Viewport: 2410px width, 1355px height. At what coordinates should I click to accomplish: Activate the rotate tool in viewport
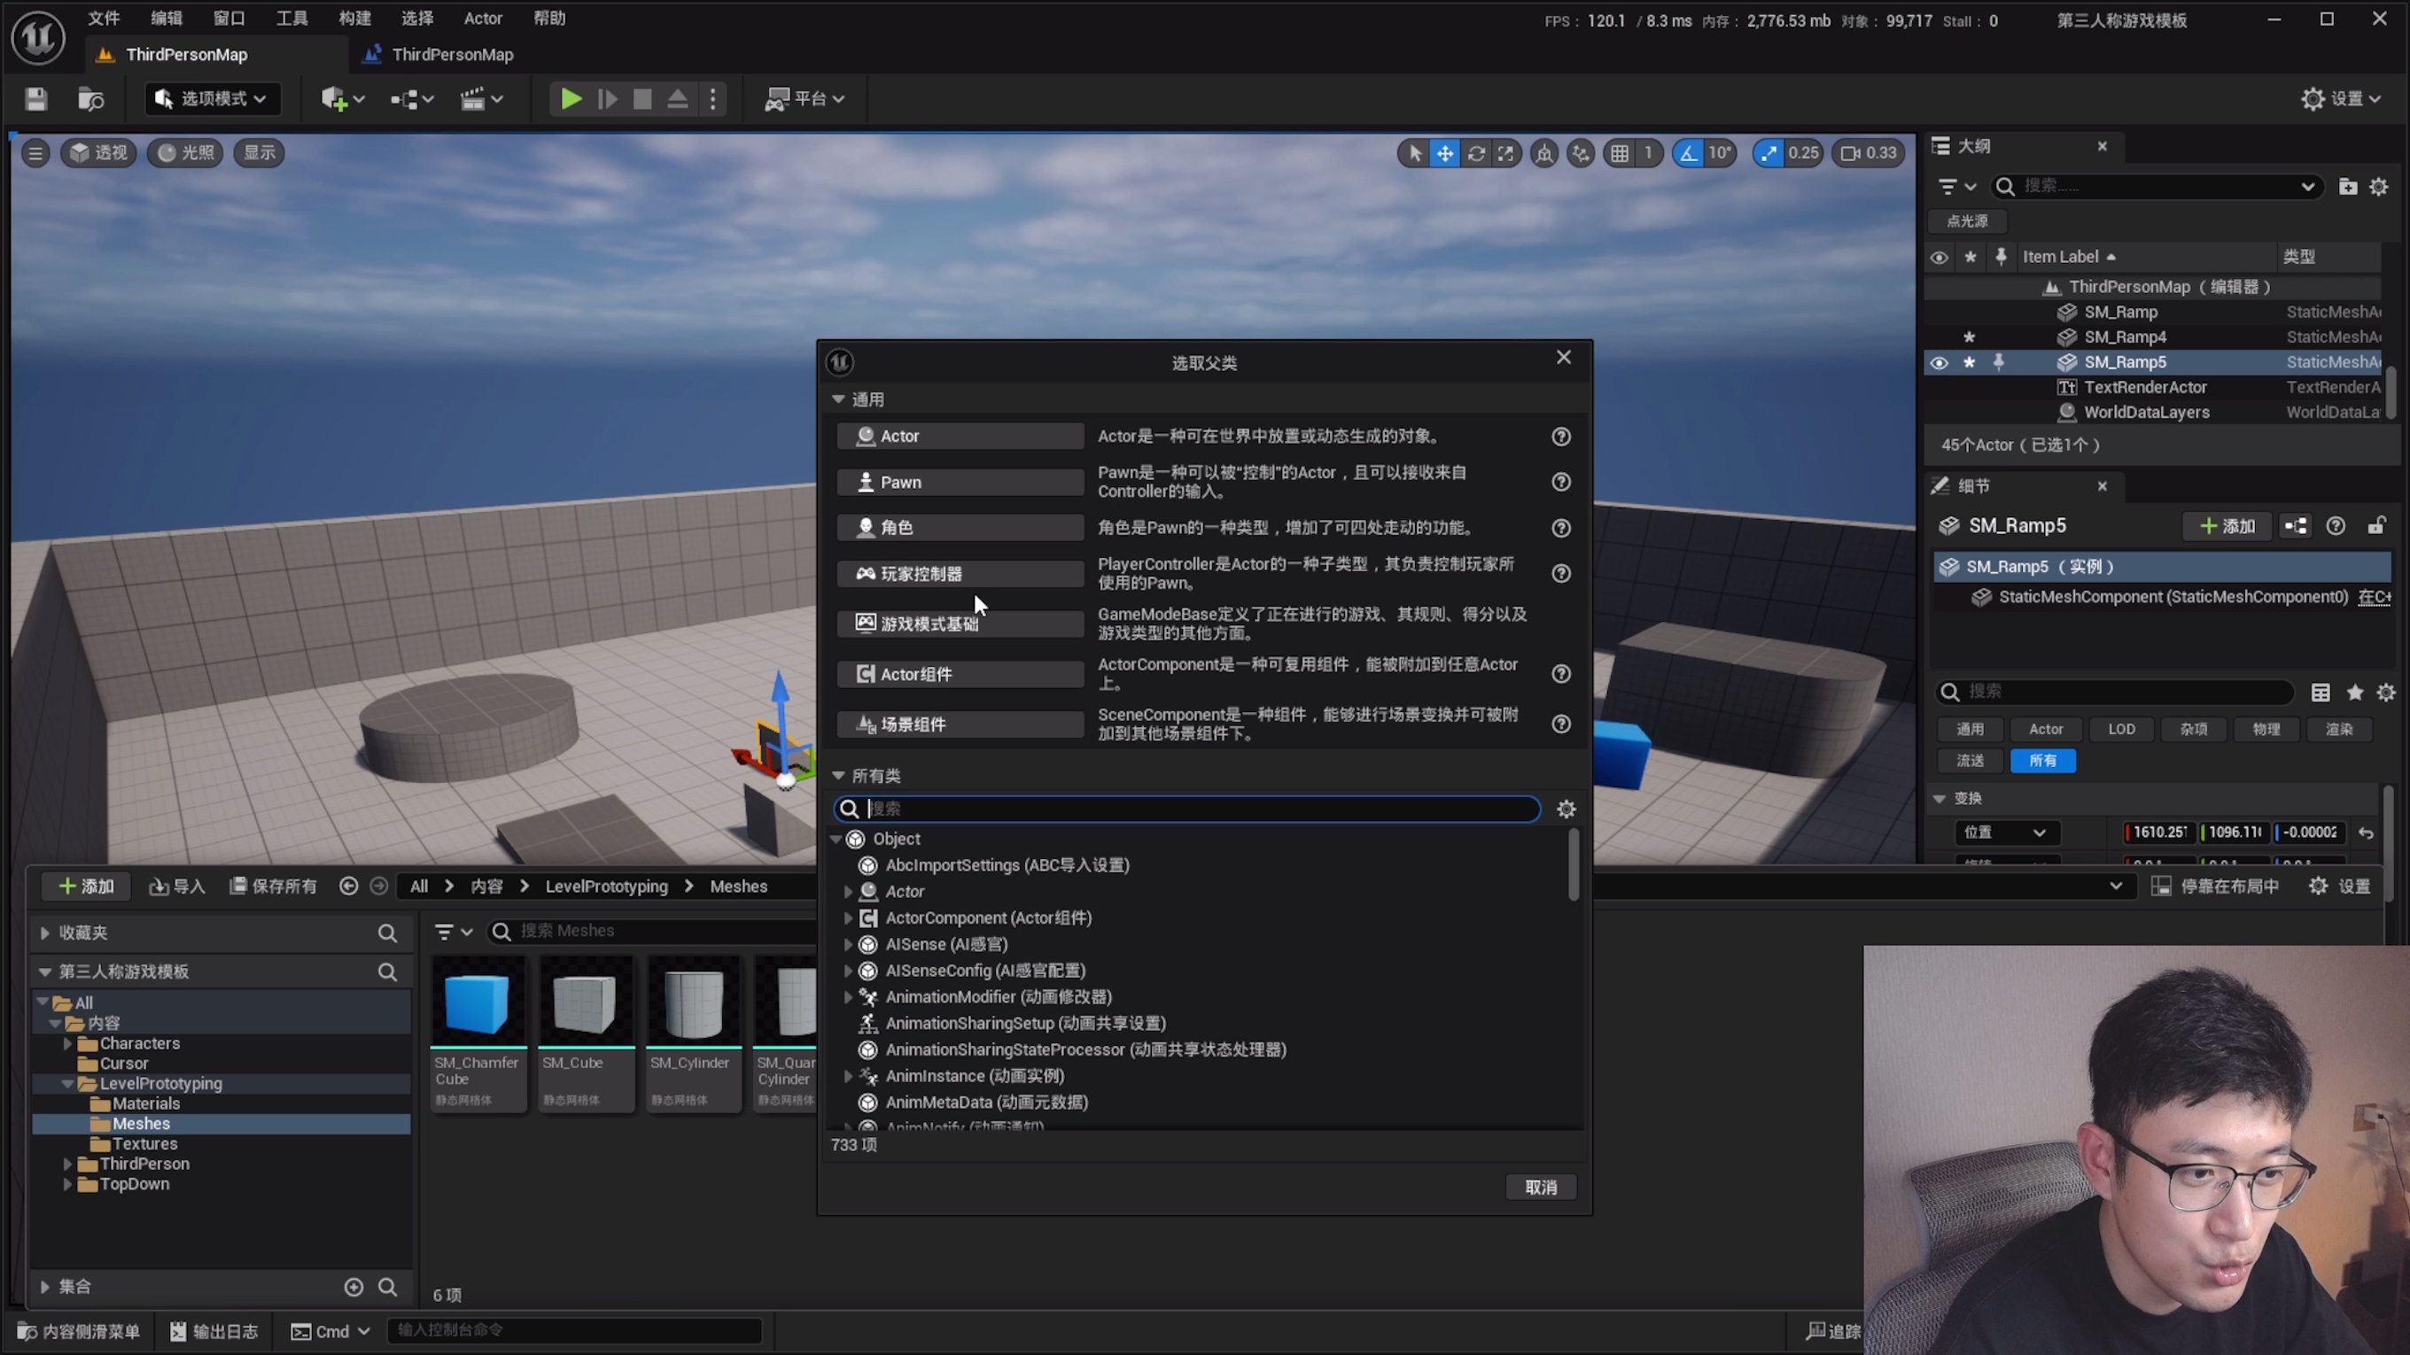point(1475,153)
